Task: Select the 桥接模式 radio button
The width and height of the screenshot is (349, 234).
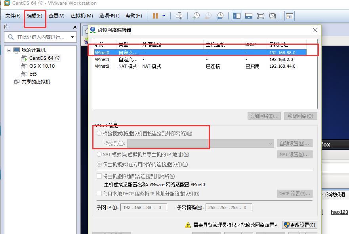Action: pyautogui.click(x=99, y=133)
